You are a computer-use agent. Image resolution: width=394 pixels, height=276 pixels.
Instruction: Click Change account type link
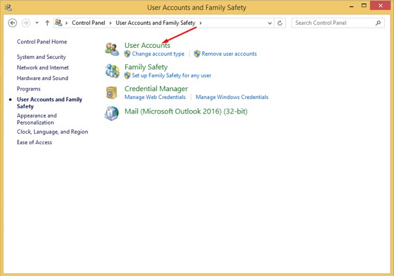click(158, 54)
